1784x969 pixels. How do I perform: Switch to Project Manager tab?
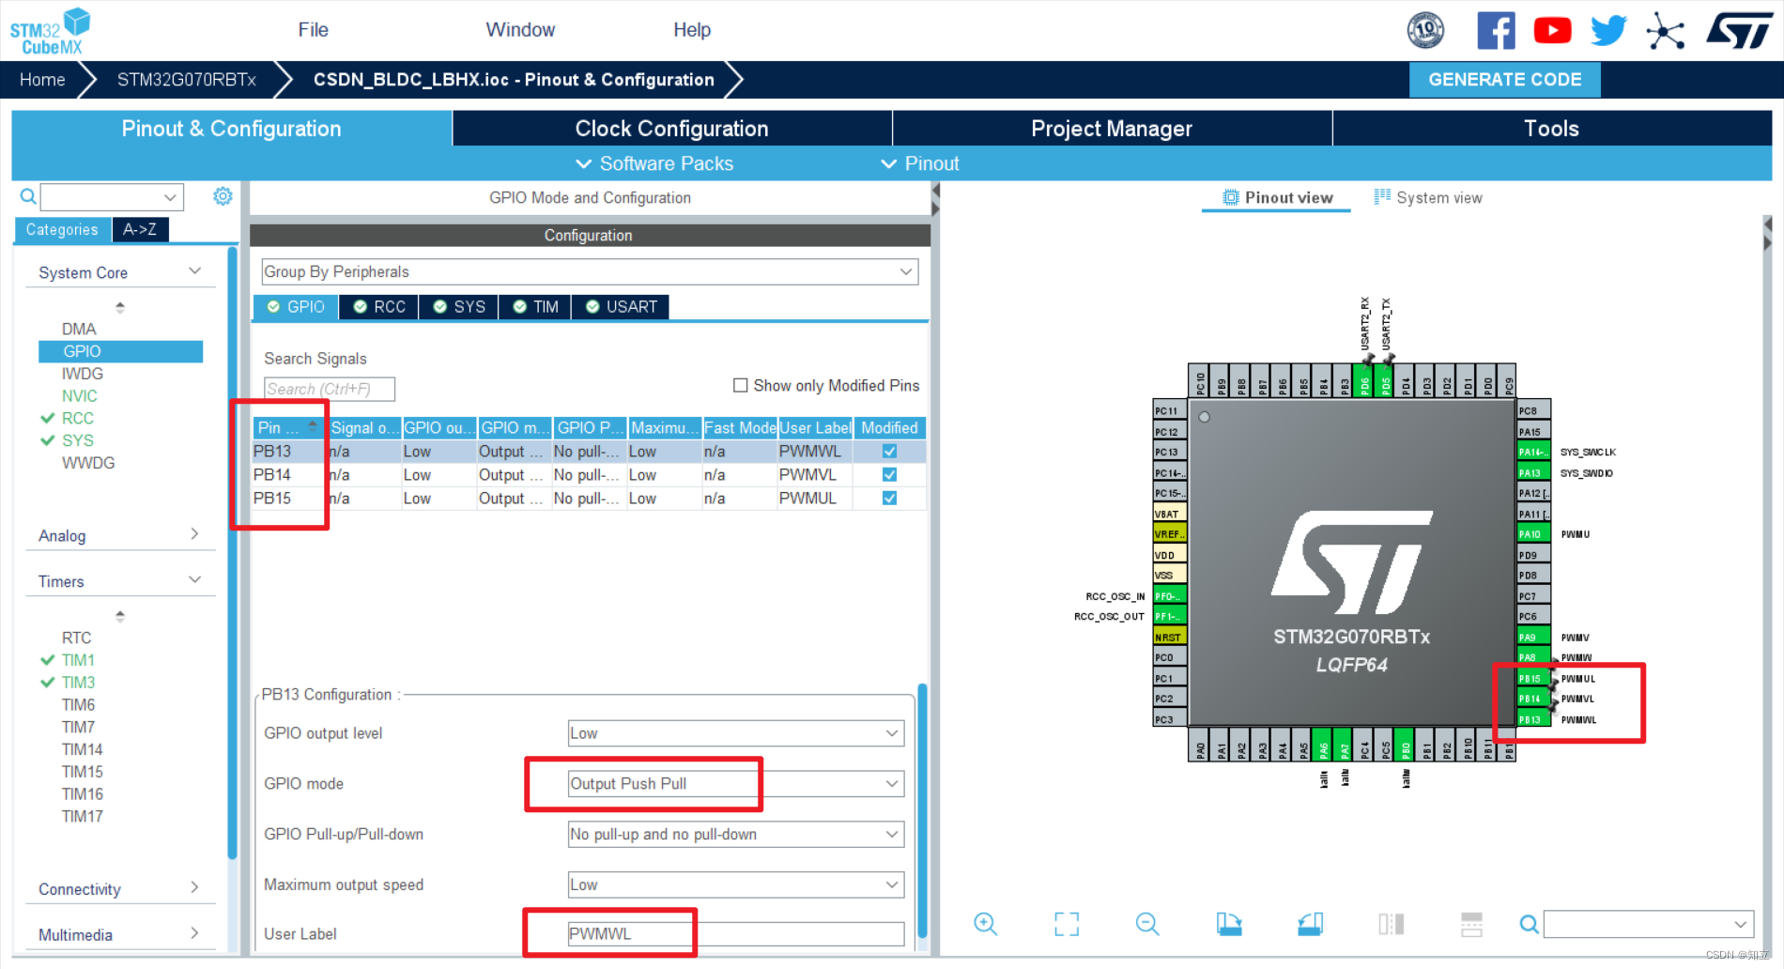pos(1112,129)
